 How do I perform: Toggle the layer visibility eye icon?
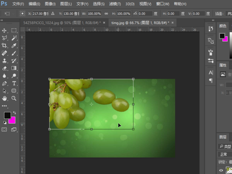pos(221,170)
